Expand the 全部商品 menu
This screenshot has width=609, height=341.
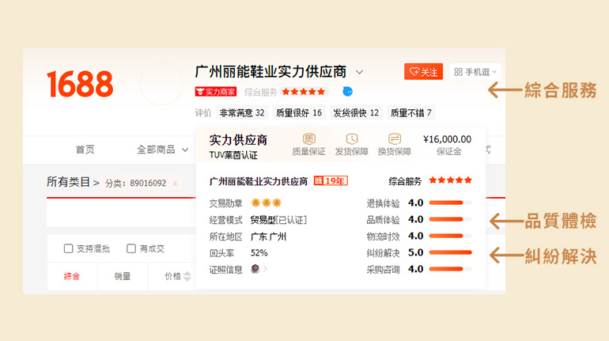point(162,149)
